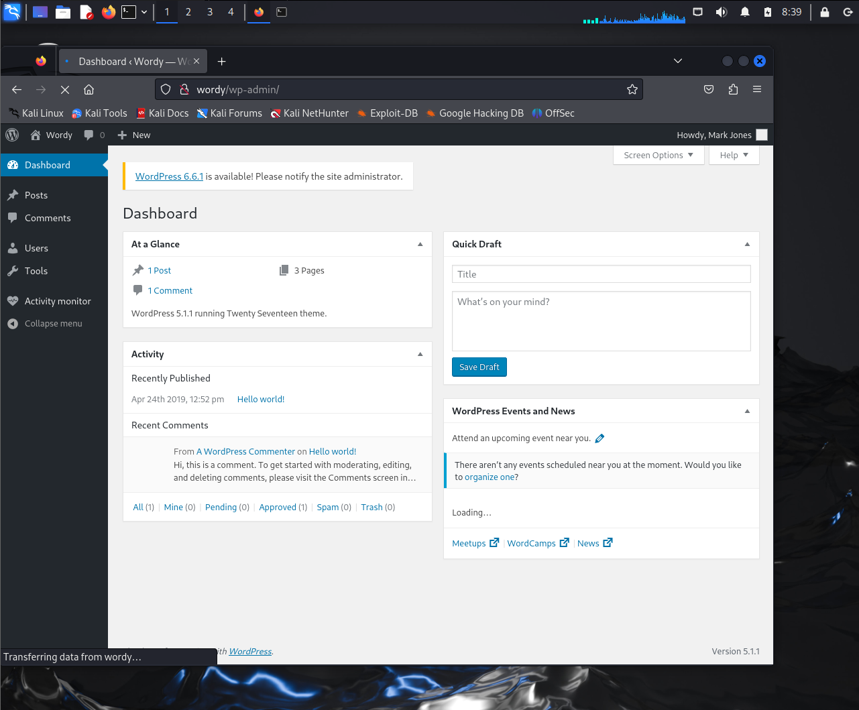
Task: Expand the Screen Options dropdown
Action: pos(658,155)
